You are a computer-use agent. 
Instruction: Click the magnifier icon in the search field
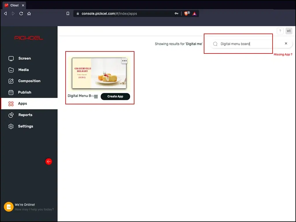click(215, 44)
